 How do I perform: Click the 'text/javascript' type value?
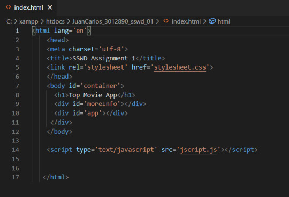point(126,150)
